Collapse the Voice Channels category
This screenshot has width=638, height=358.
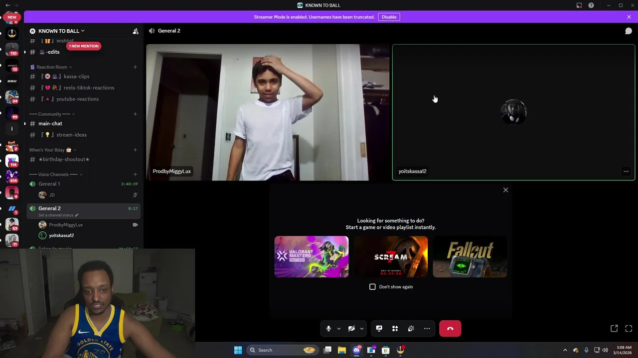tap(56, 175)
